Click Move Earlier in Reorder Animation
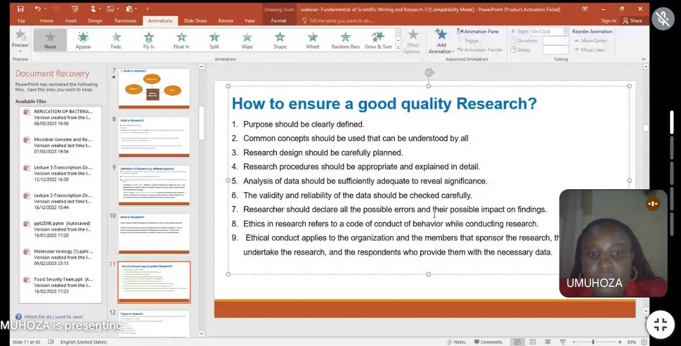Screen dimensions: 681x346 [x=590, y=41]
